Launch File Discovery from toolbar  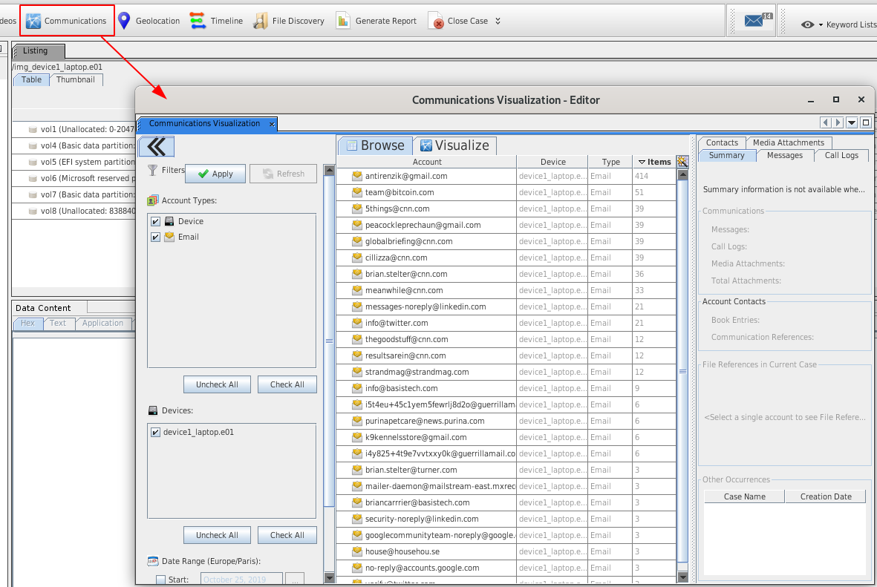(289, 21)
